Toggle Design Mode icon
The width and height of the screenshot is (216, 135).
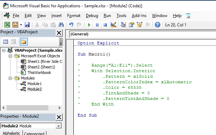tap(113, 25)
